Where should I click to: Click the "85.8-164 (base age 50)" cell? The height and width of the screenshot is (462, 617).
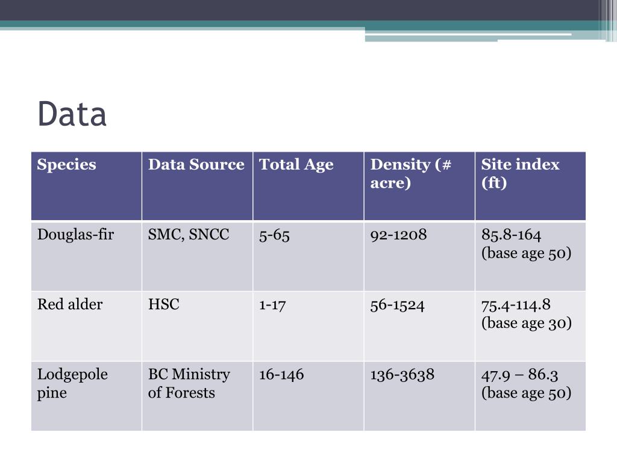[530, 256]
